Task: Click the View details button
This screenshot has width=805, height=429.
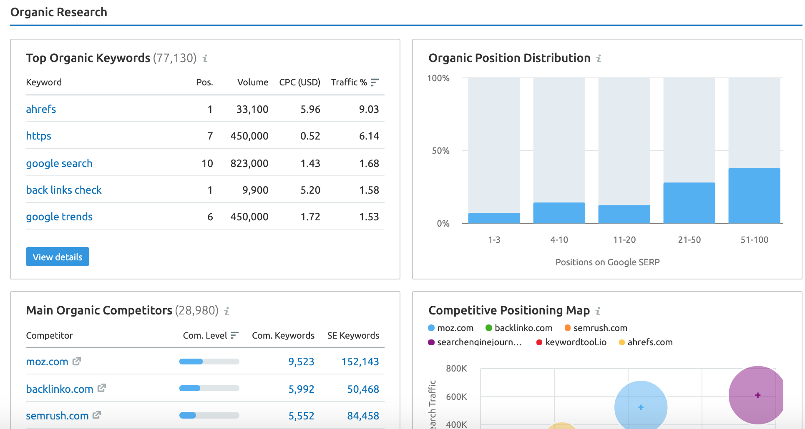Action: click(58, 257)
